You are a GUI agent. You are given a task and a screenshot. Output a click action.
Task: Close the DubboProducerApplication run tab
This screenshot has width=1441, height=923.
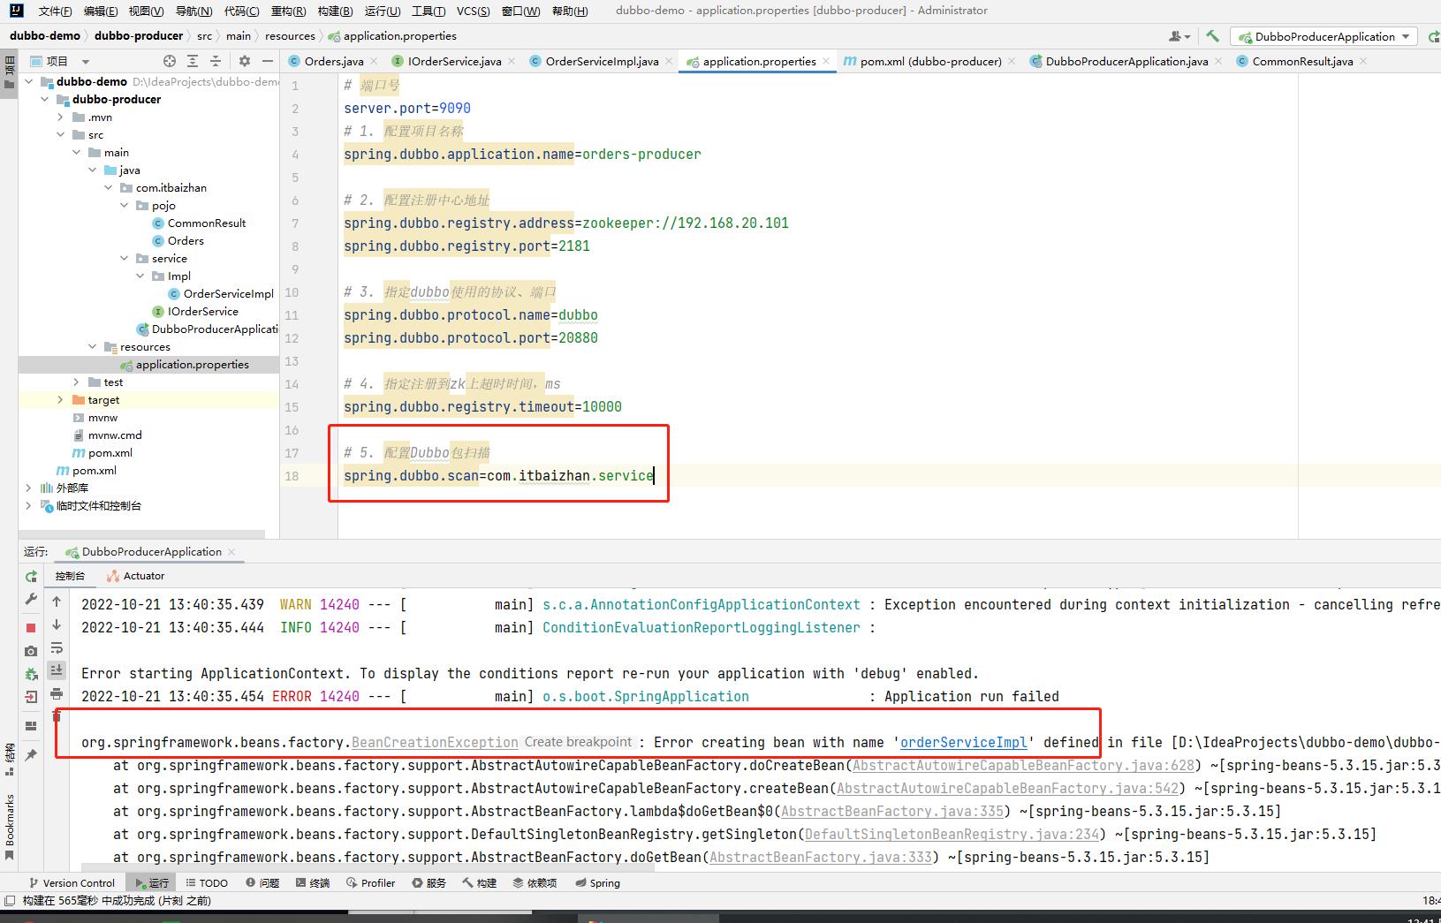[x=231, y=552]
